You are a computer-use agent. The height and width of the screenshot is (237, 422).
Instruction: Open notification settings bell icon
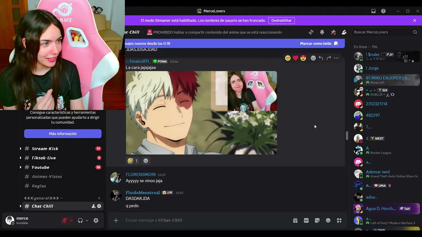pyautogui.click(x=322, y=32)
